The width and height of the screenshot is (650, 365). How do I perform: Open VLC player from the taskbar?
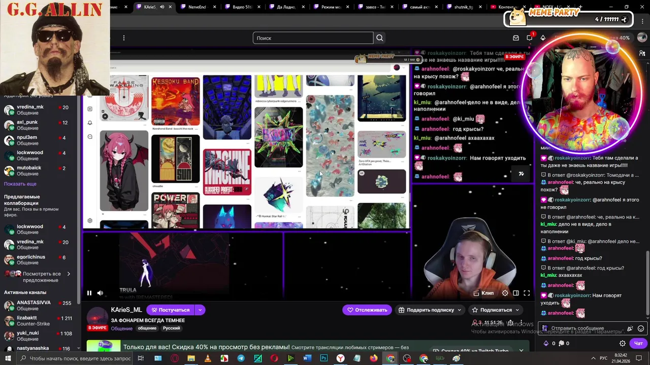207,358
